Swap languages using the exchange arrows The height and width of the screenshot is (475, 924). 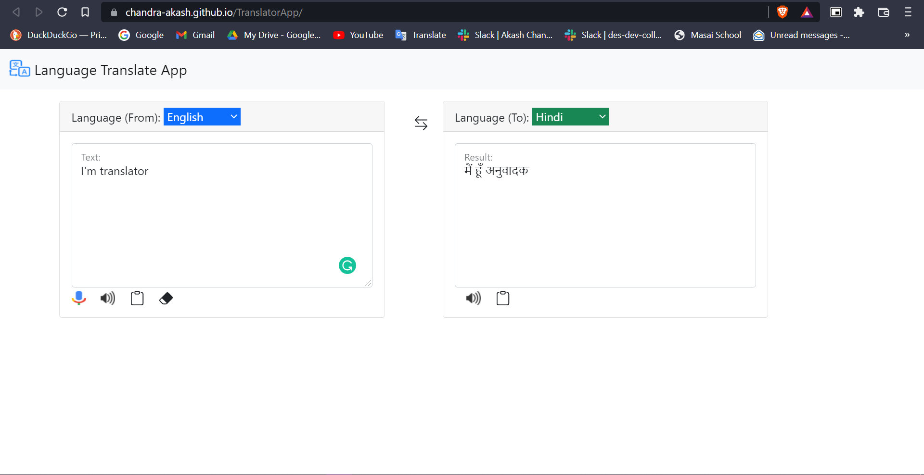pyautogui.click(x=421, y=124)
